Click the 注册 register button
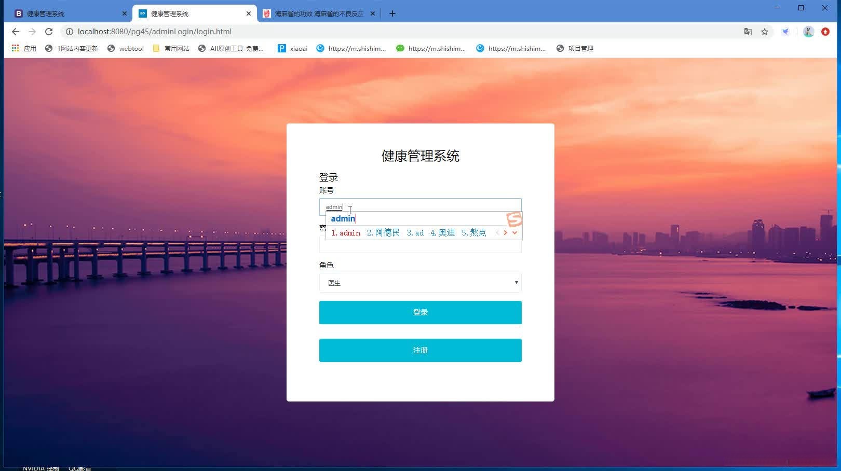Image resolution: width=841 pixels, height=471 pixels. click(420, 350)
